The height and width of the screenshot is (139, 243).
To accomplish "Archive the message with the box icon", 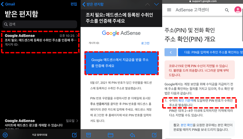I will (88, 135).
